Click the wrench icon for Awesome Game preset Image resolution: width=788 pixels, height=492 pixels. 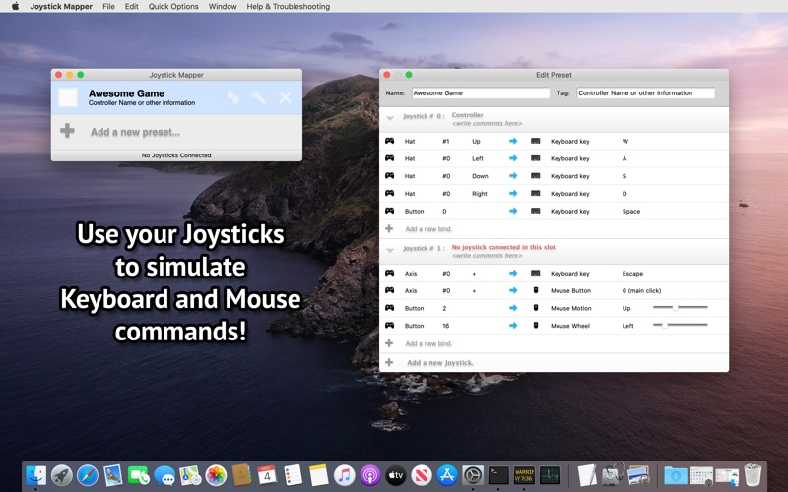click(x=259, y=97)
